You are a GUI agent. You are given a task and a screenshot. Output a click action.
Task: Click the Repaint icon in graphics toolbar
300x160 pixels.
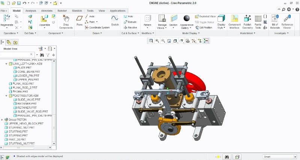coord(169,41)
